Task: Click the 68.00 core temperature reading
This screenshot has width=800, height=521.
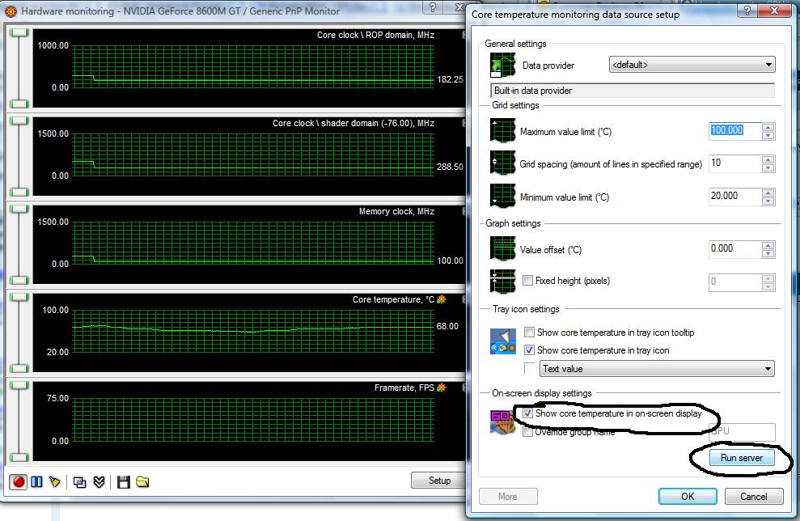Action: click(x=447, y=326)
